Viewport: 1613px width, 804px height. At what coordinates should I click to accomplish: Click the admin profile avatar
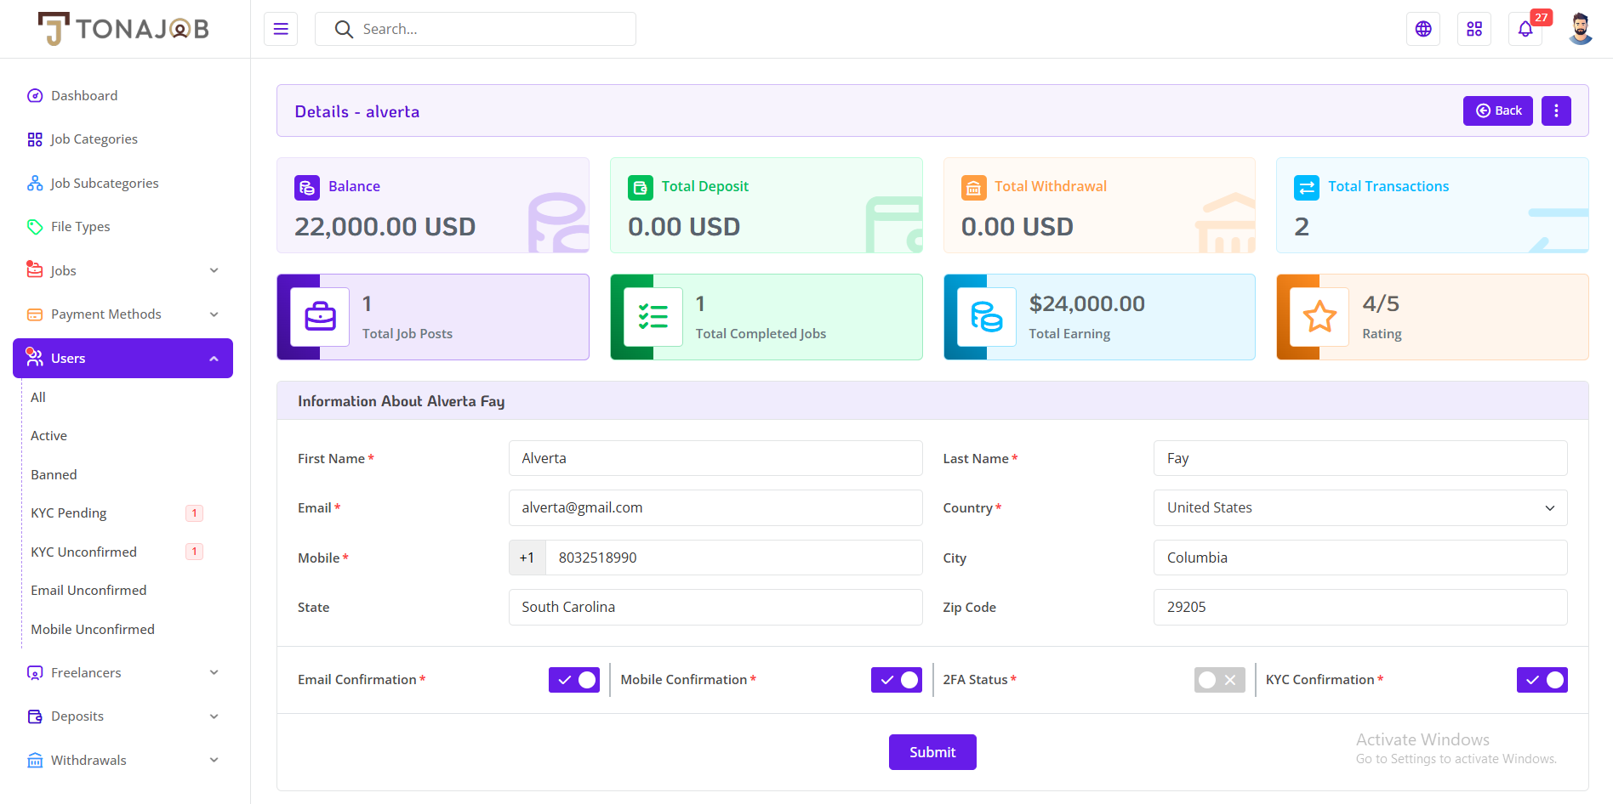pos(1581,29)
